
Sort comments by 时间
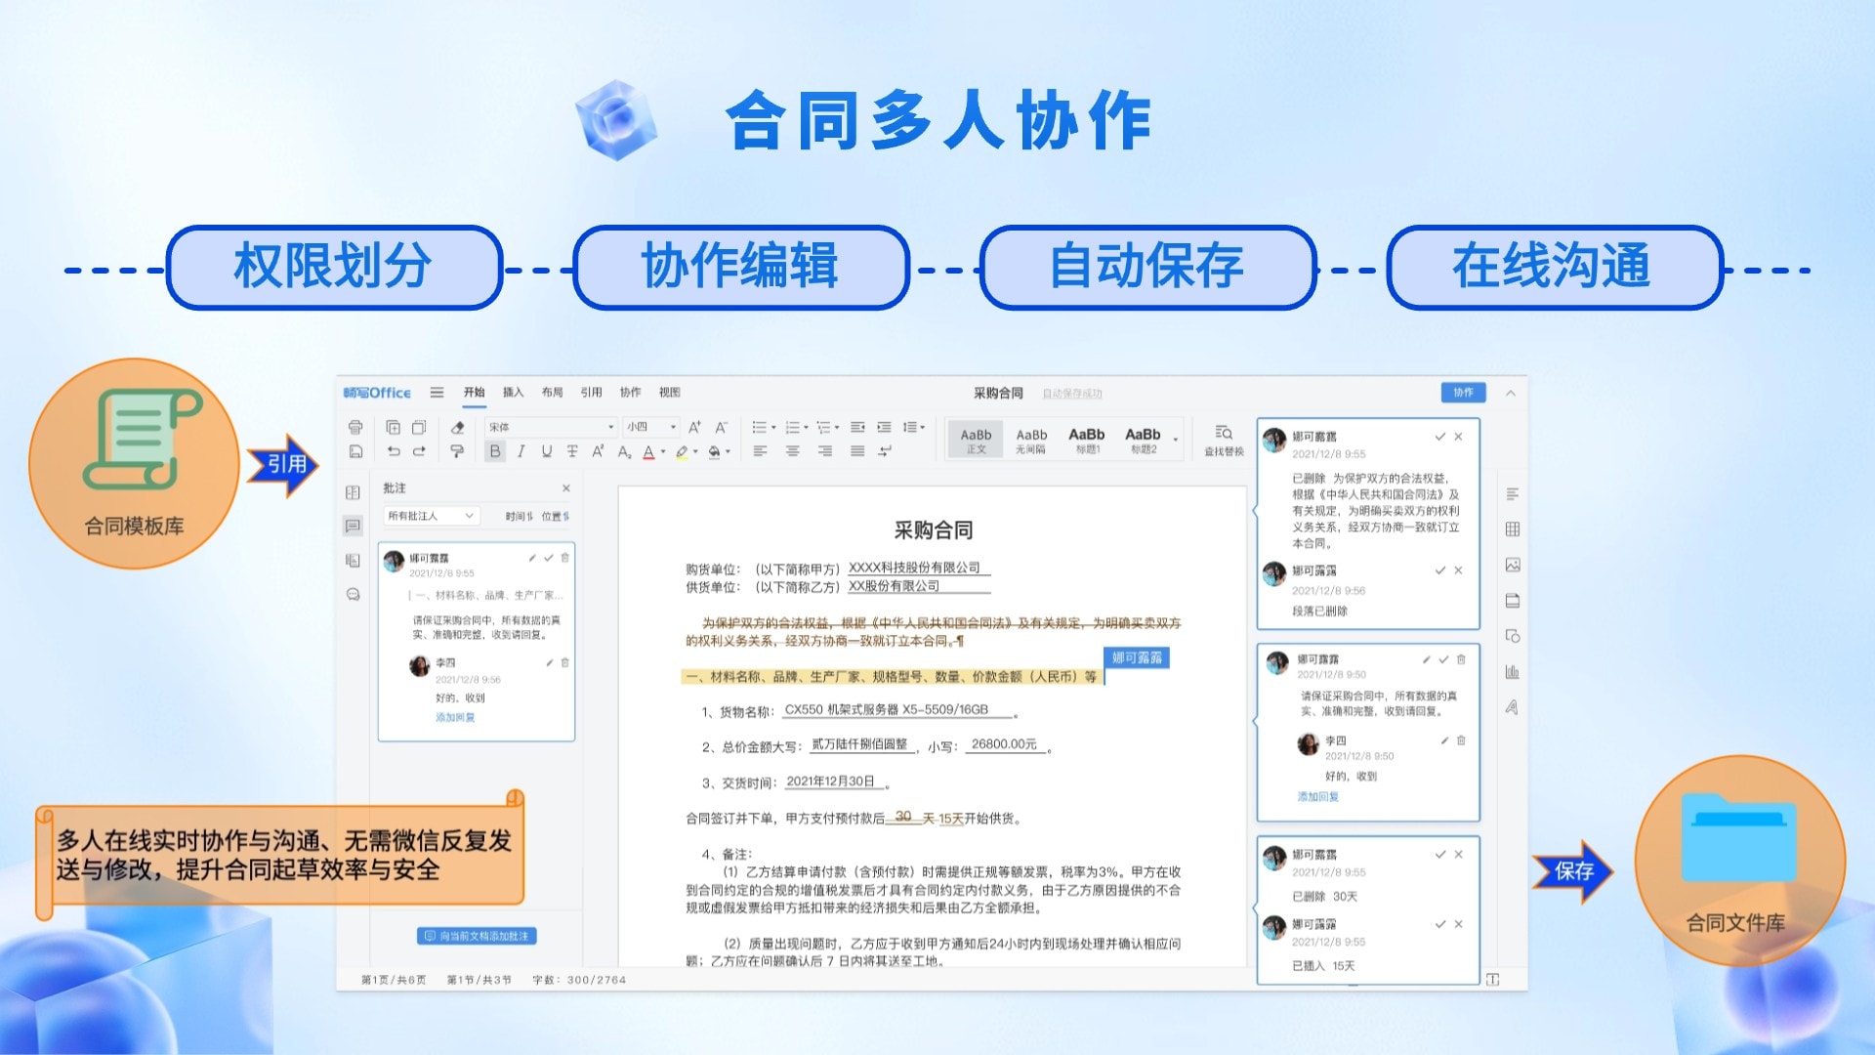pos(520,516)
